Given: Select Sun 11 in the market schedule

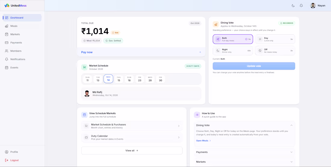Looking at the screenshot, I should pyautogui.click(x=87, y=79).
